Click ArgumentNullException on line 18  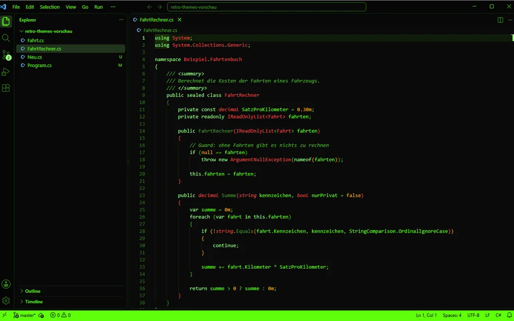click(260, 160)
